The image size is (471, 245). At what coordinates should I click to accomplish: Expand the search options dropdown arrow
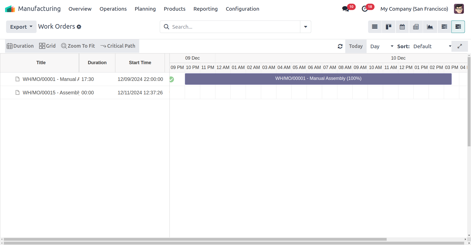(305, 27)
